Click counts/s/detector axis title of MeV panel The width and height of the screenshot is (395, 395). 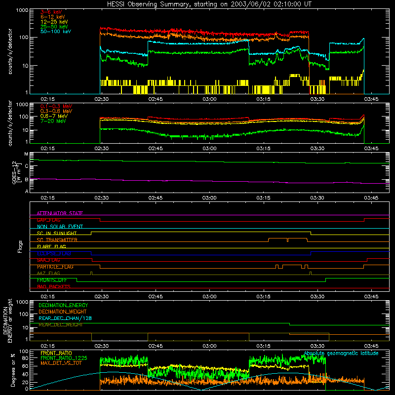click(10, 123)
